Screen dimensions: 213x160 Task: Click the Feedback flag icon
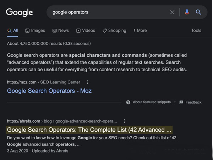tap(181, 102)
